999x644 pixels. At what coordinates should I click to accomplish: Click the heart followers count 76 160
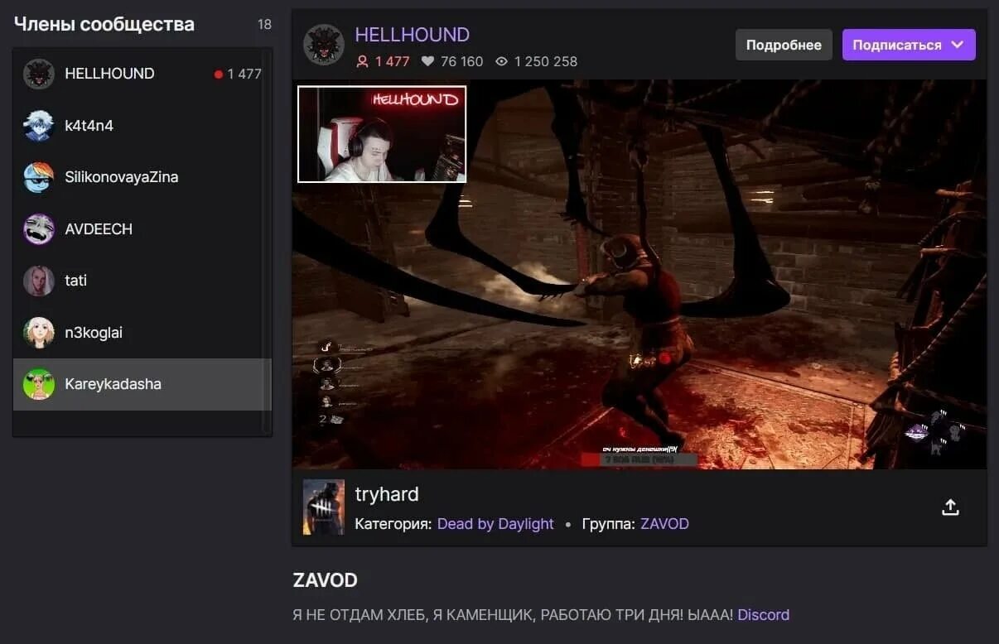[x=452, y=61]
